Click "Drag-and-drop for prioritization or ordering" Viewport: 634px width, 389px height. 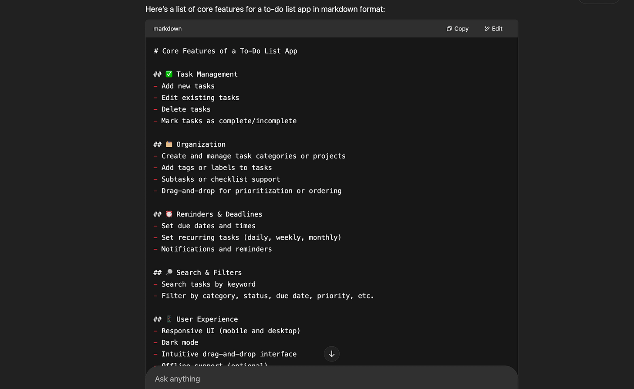pyautogui.click(x=252, y=191)
